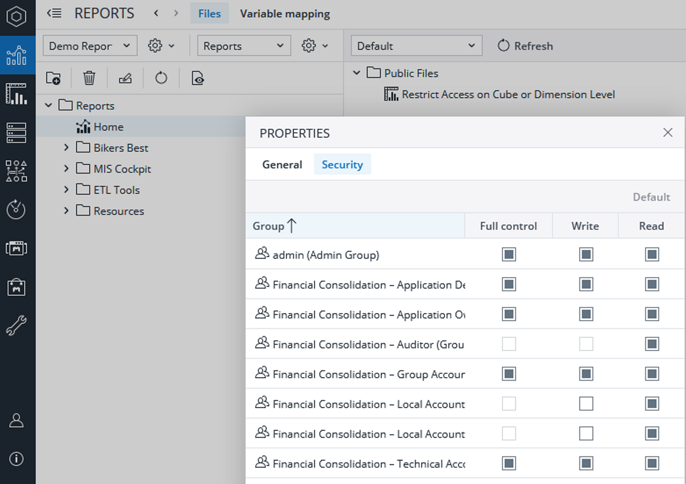
Task: Go forward with the right arrow
Action: (176, 13)
